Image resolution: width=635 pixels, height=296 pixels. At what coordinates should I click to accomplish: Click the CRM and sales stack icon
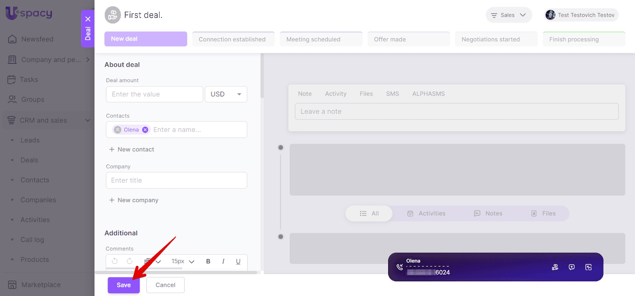coord(12,120)
